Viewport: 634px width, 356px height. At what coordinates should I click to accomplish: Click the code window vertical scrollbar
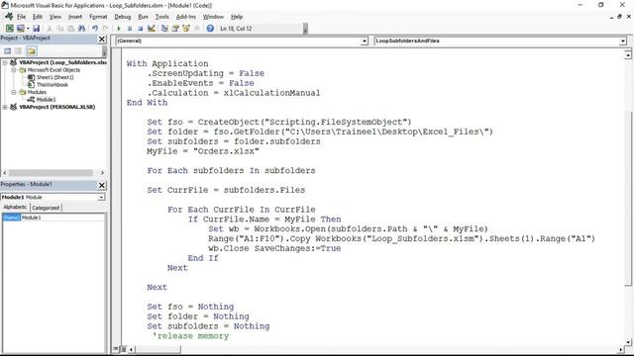[627, 198]
